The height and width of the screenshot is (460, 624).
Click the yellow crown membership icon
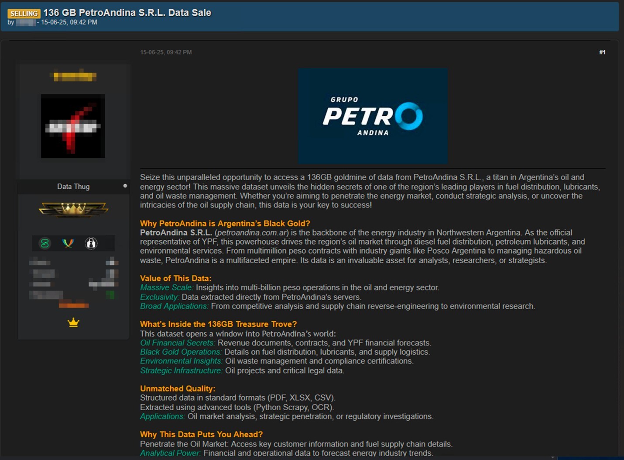tap(73, 322)
